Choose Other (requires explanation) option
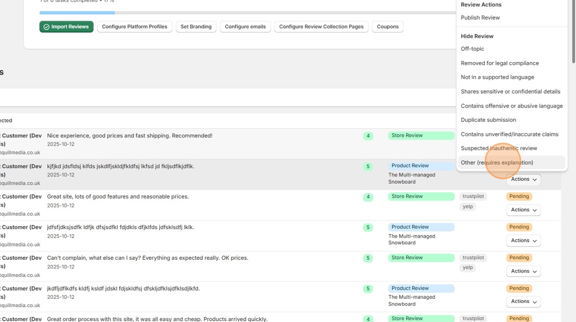The image size is (576, 322). (x=511, y=163)
